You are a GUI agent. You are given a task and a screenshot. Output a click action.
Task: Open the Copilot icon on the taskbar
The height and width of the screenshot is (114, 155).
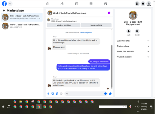15,102
